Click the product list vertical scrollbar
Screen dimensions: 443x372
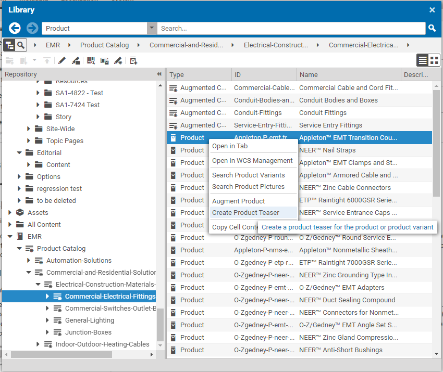pos(437,143)
